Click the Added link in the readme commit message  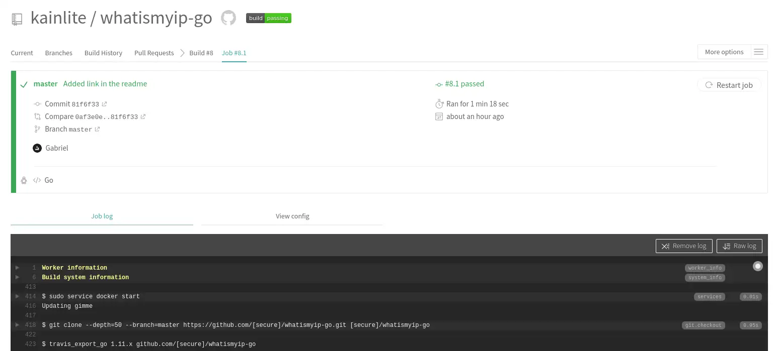(105, 84)
